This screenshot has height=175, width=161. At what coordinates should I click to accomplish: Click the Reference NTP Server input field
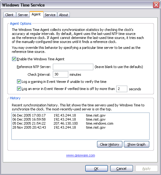click(x=73, y=67)
